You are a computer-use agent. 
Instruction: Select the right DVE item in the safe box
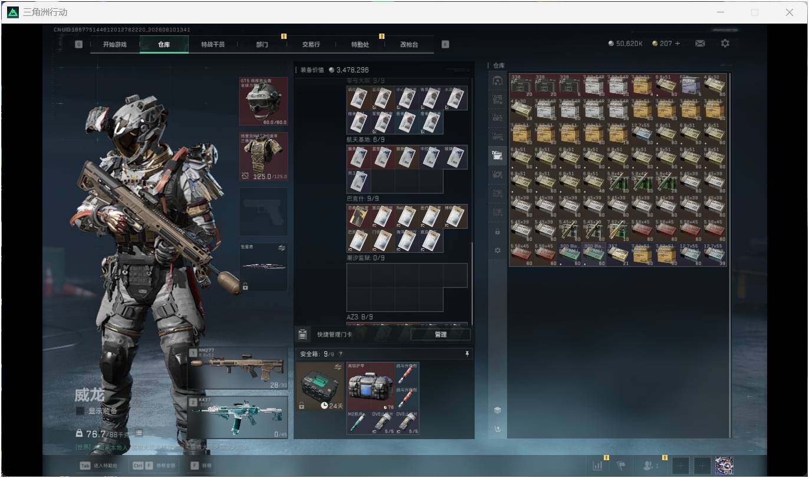tap(407, 423)
